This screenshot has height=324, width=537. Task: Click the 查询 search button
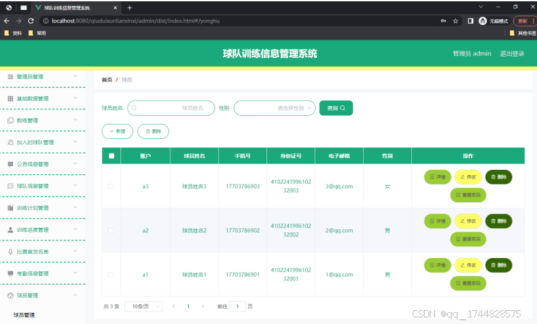[336, 108]
